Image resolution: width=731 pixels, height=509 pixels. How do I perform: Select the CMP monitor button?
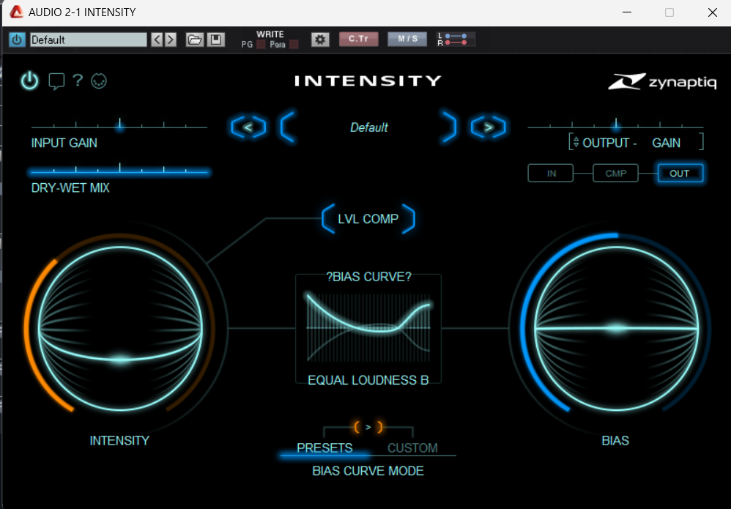point(615,174)
